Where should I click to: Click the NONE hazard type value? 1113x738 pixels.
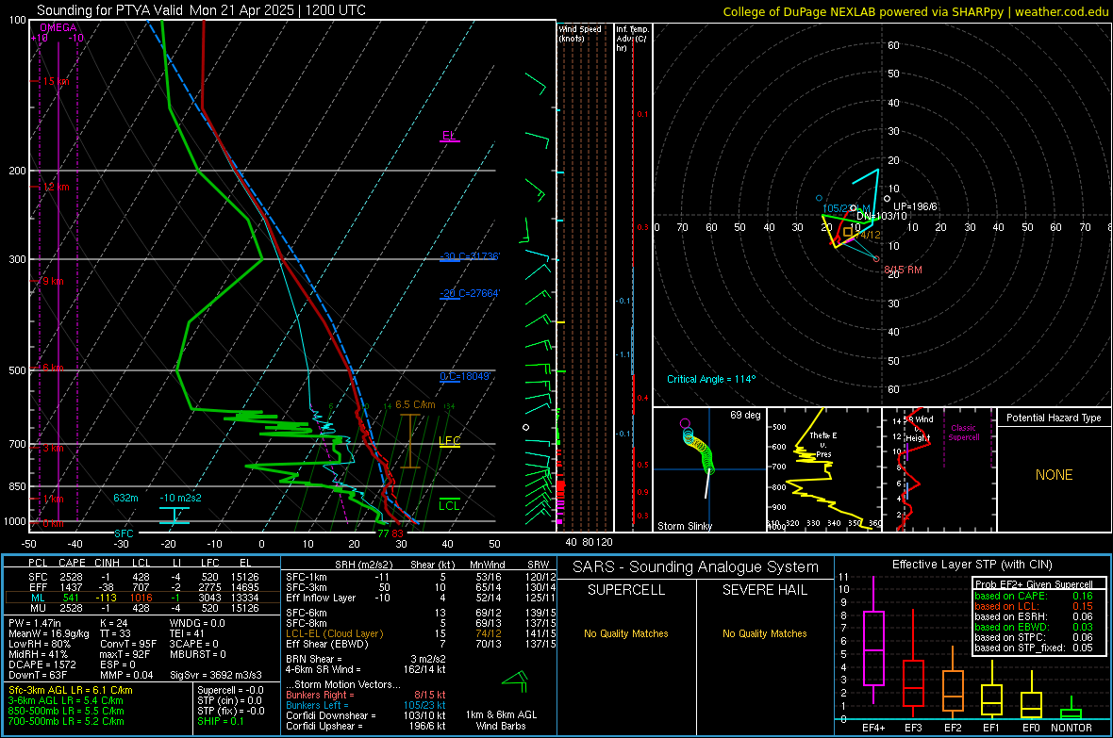[1054, 475]
